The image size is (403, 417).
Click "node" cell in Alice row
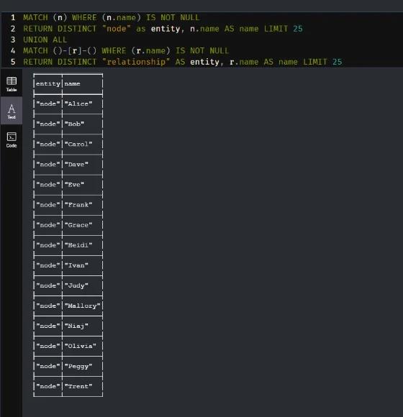pyautogui.click(x=48, y=104)
